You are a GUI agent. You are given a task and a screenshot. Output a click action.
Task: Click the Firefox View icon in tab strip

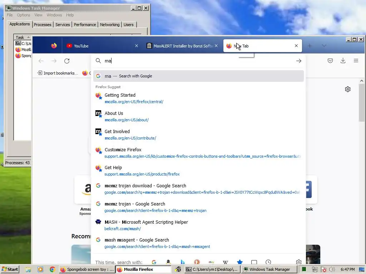tap(54, 46)
